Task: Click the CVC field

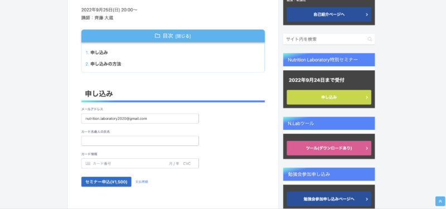Action: pyautogui.click(x=187, y=163)
